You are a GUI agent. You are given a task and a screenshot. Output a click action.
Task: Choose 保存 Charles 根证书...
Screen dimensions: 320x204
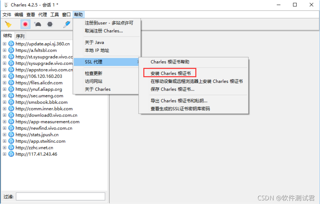pyautogui.click(x=172, y=89)
